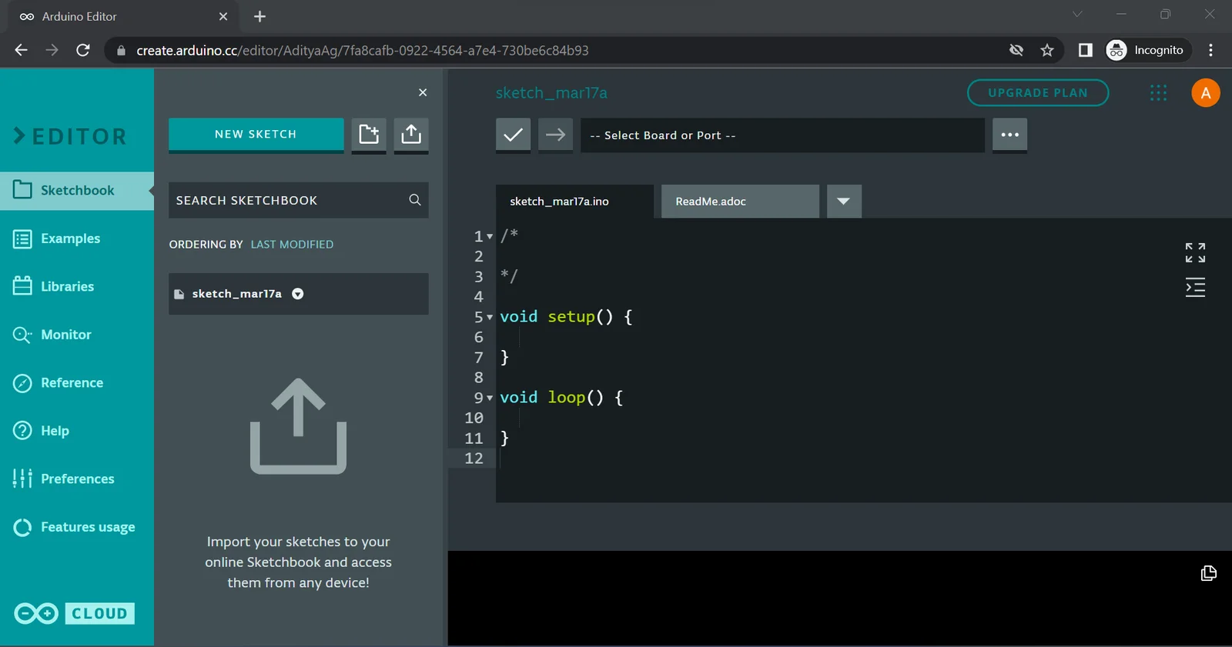Click the Verify checkmark button
1232x647 pixels.
(x=513, y=135)
